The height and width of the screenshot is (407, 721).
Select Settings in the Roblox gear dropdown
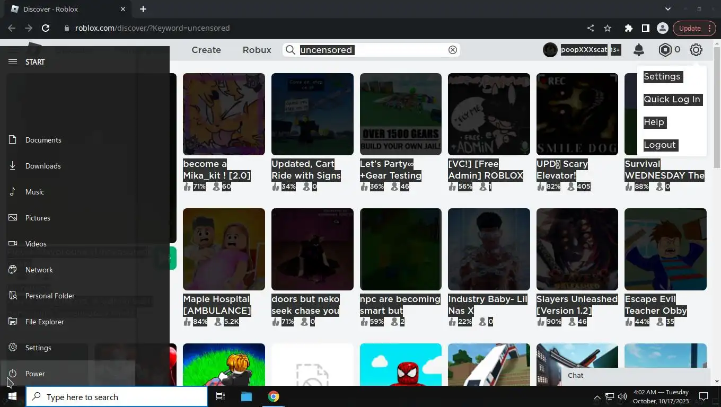click(662, 77)
